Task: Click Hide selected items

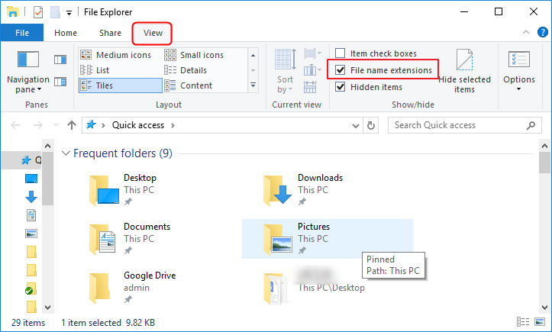Action: [464, 72]
